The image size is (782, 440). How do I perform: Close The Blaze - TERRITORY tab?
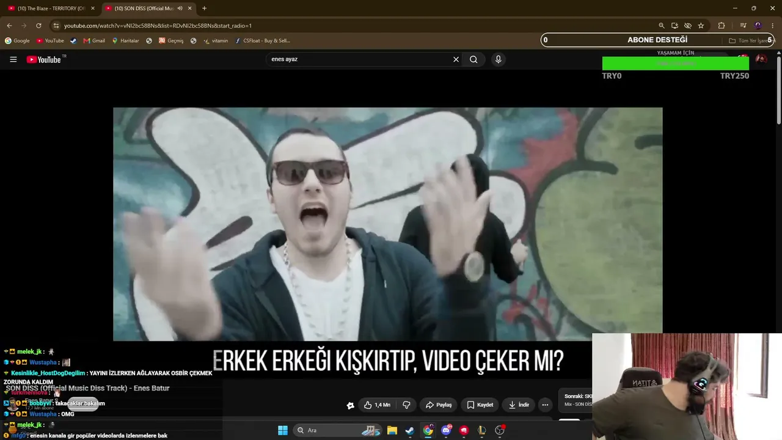93,9
